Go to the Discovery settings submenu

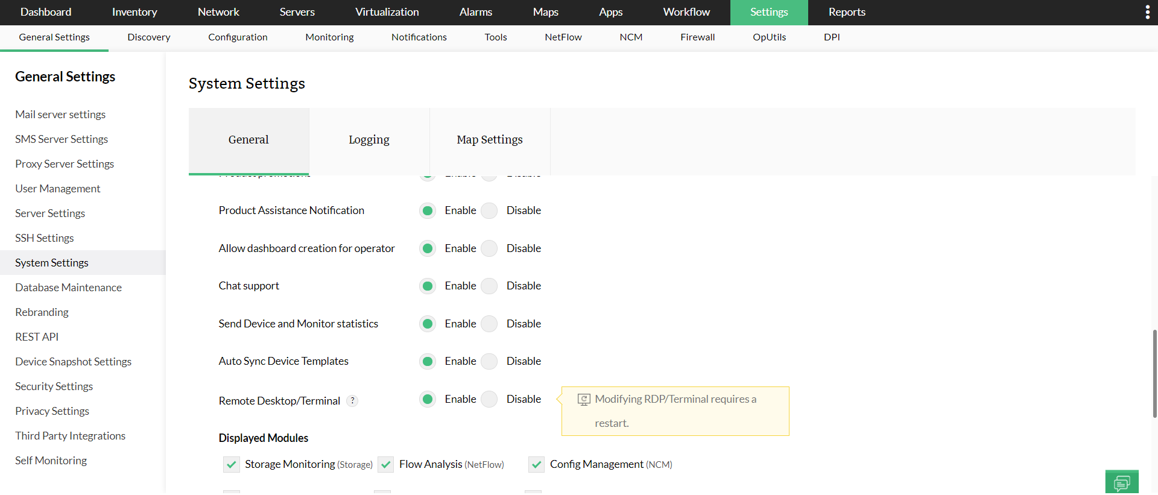tap(149, 37)
